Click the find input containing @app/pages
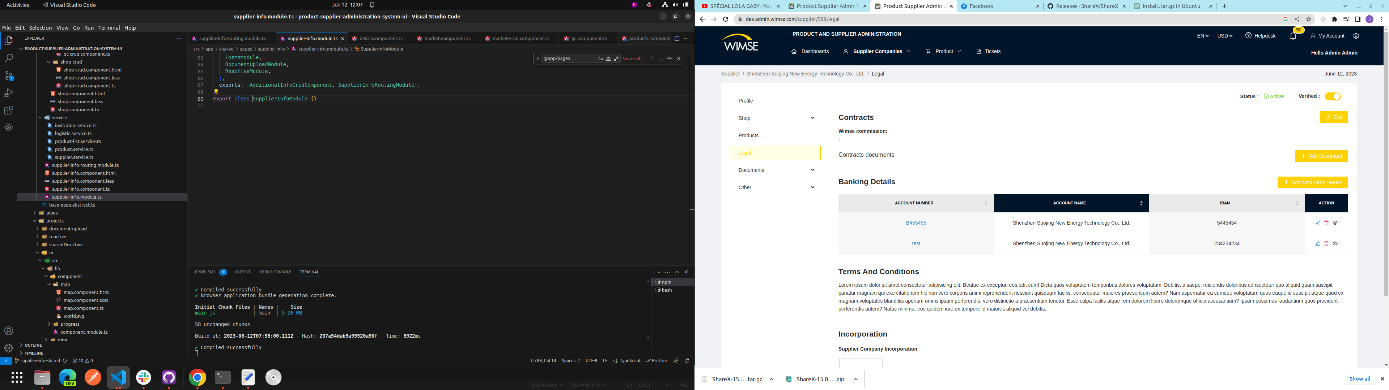The width and height of the screenshot is (1389, 390). (x=566, y=59)
